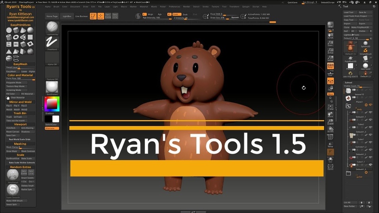Open the Zplugin menu
The image size is (379, 213).
click(246, 7)
